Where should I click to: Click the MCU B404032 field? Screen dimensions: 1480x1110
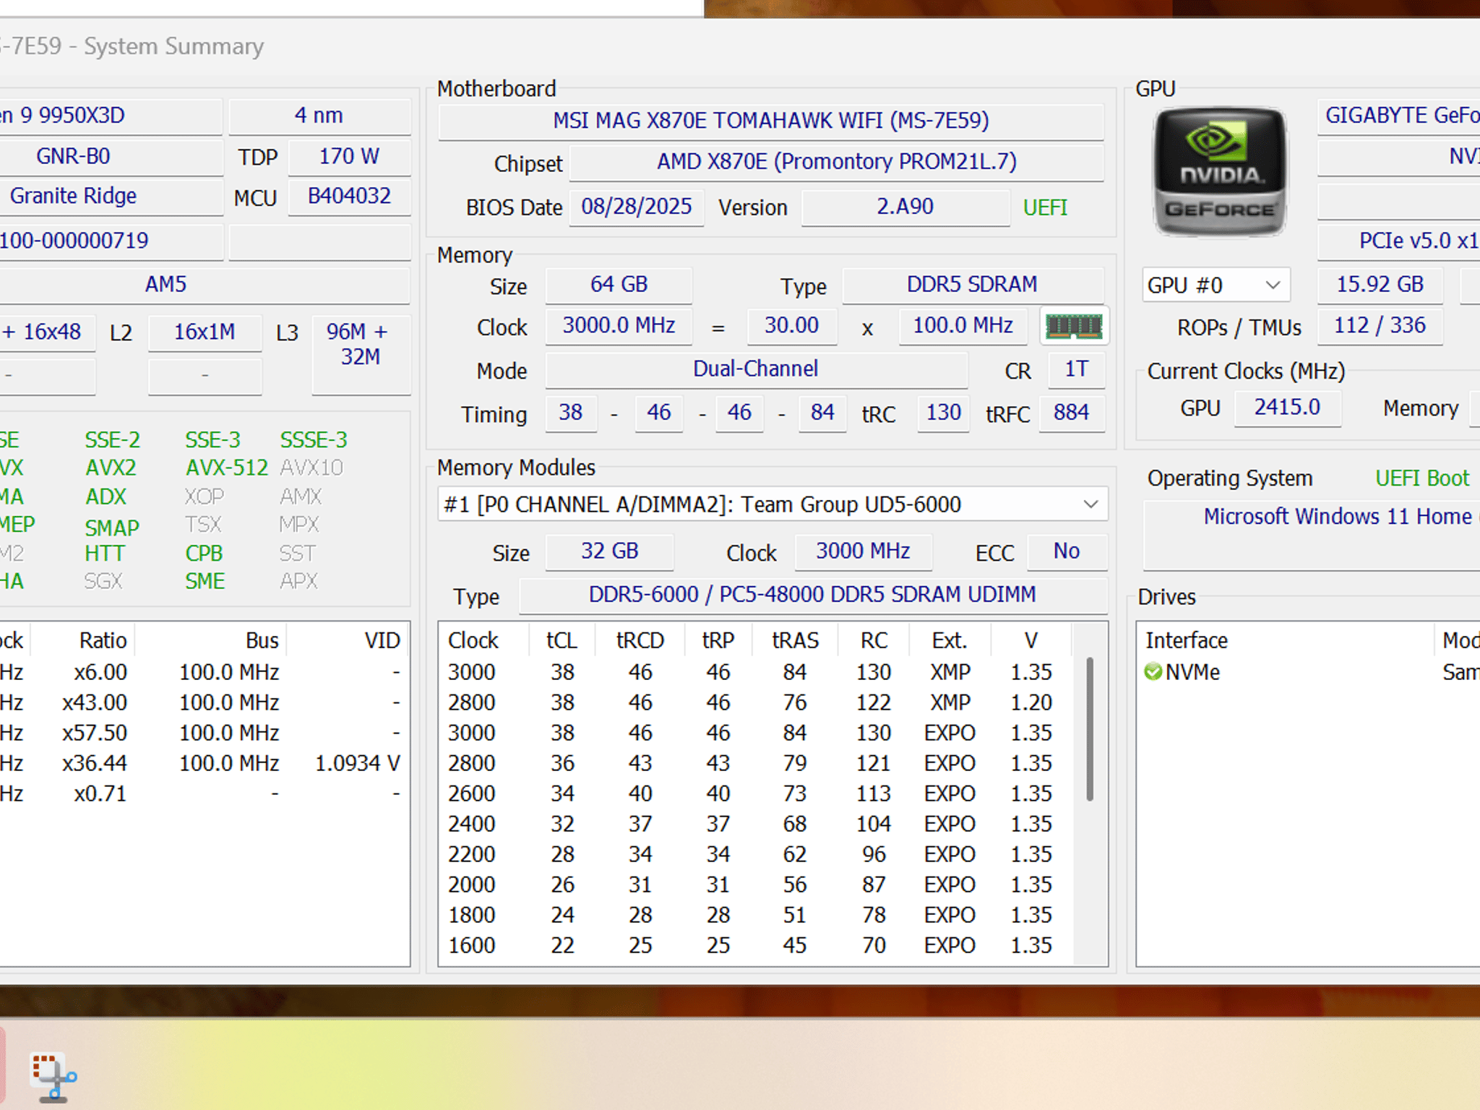tap(349, 197)
